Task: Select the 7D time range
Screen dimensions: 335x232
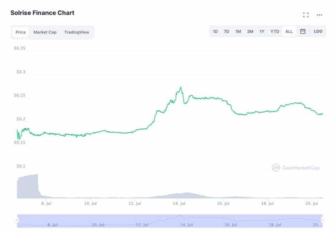Action: tap(226, 32)
